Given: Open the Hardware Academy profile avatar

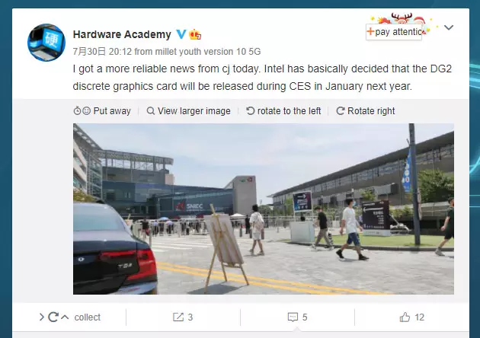Looking at the screenshot, I should [46, 43].
